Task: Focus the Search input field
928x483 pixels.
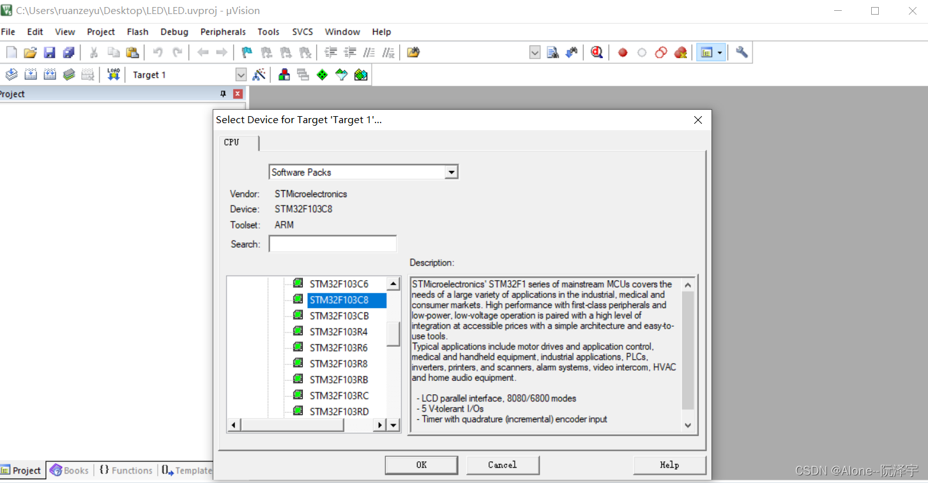Action: coord(333,244)
